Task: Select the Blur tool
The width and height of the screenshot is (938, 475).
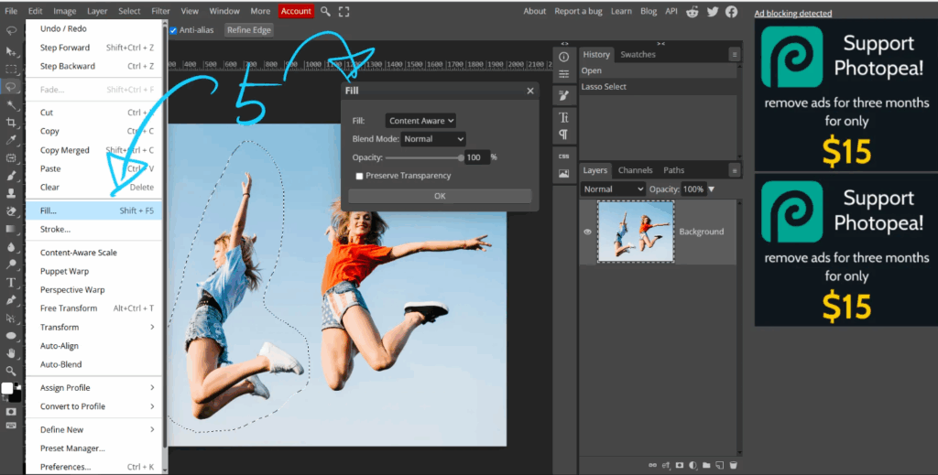Action: (x=11, y=247)
